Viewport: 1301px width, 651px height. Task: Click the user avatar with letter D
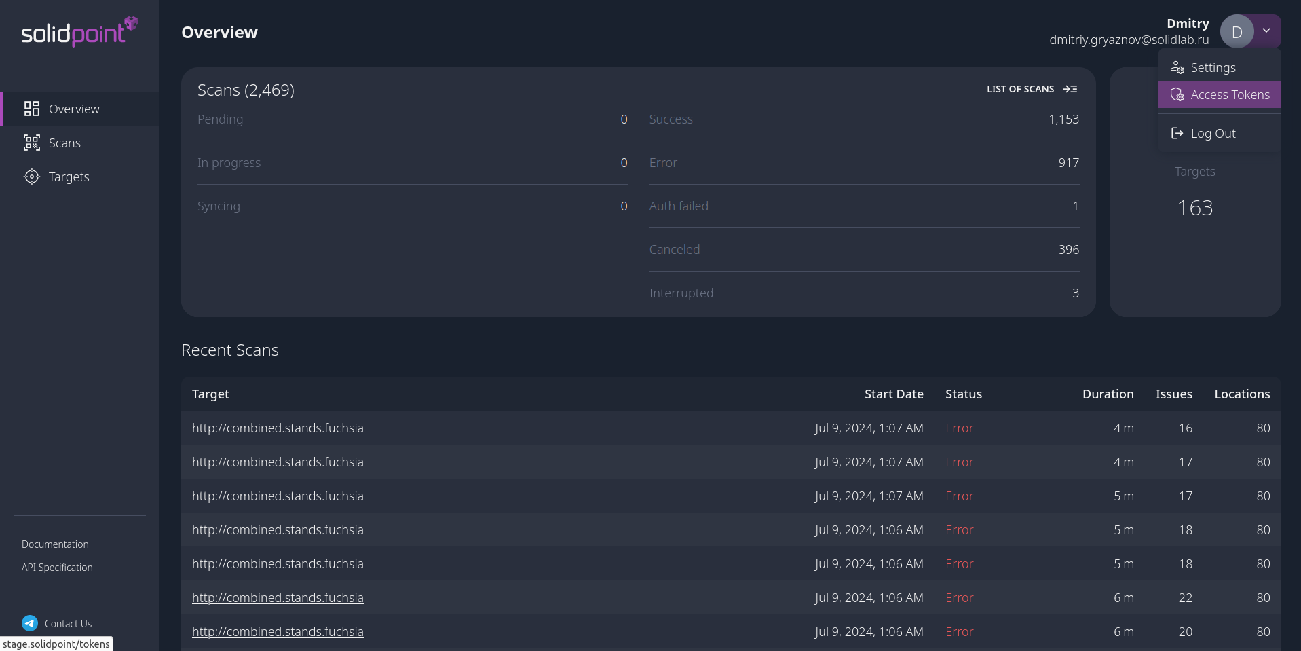[x=1237, y=32]
